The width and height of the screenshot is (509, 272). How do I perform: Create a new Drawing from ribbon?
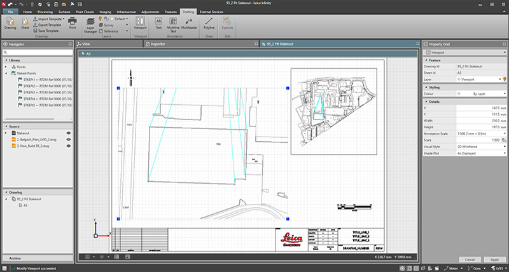tap(10, 24)
